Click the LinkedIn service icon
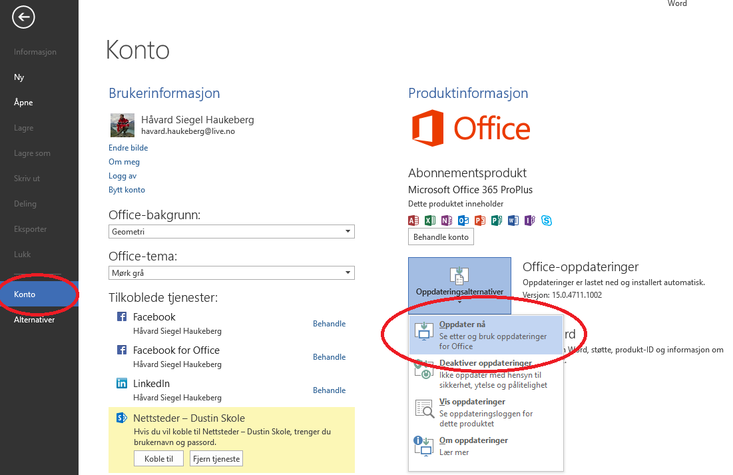The width and height of the screenshot is (733, 475). 122,384
